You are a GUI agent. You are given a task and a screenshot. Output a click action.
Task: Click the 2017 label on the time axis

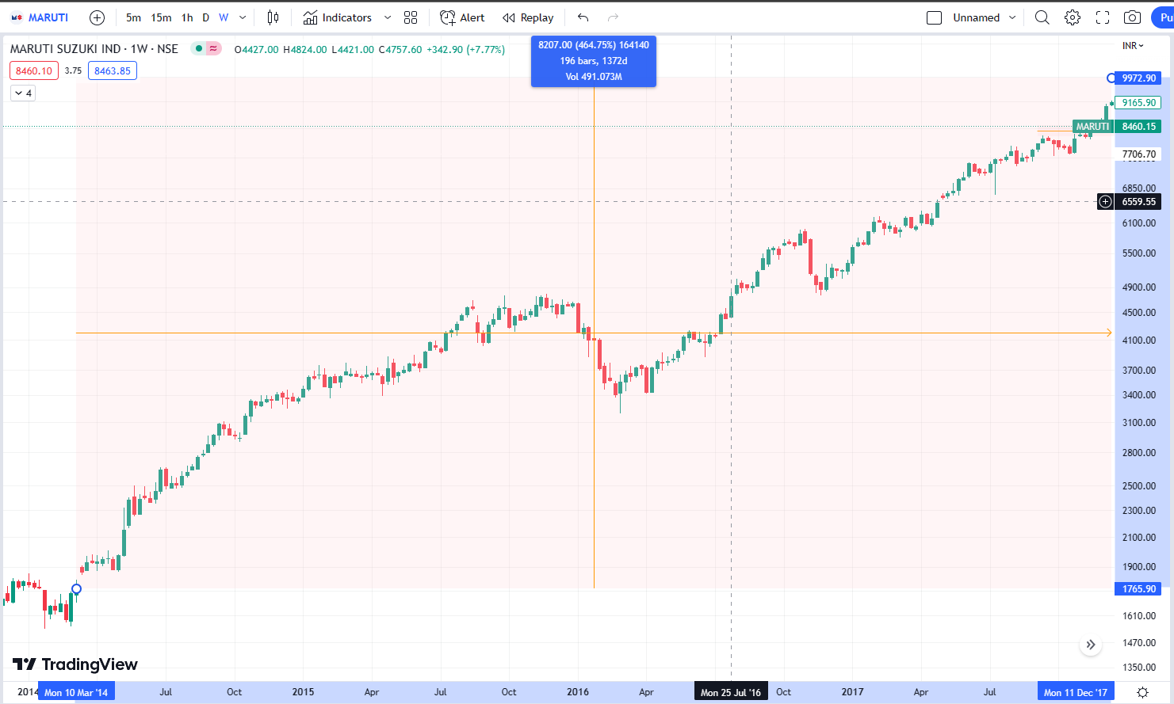852,692
